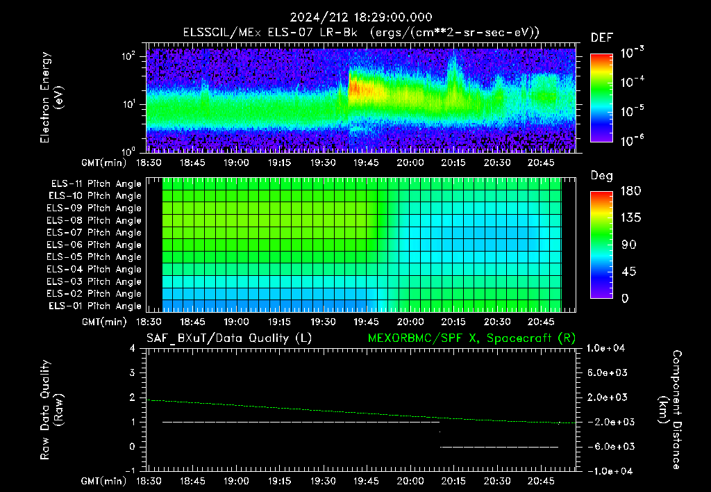This screenshot has height=492, width=711.
Task: Click the 19:45 time label under the energy spectrogram
Action: click(x=366, y=163)
